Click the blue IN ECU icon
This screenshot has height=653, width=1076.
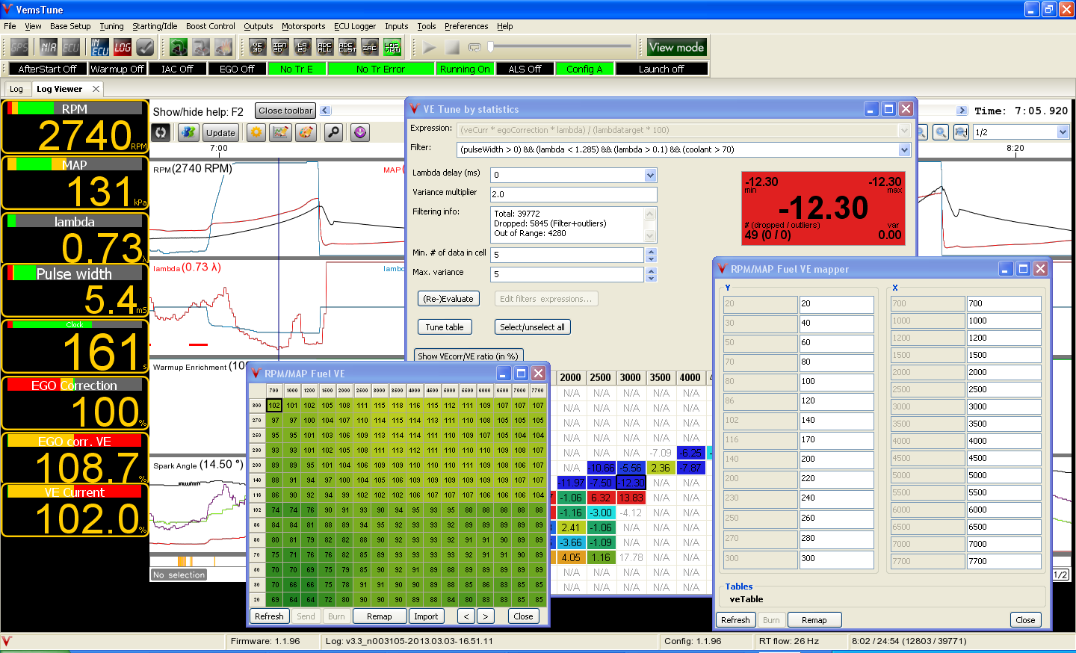pos(100,48)
